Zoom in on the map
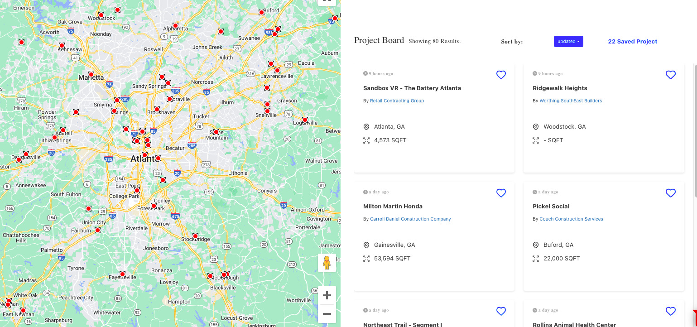 coord(327,296)
